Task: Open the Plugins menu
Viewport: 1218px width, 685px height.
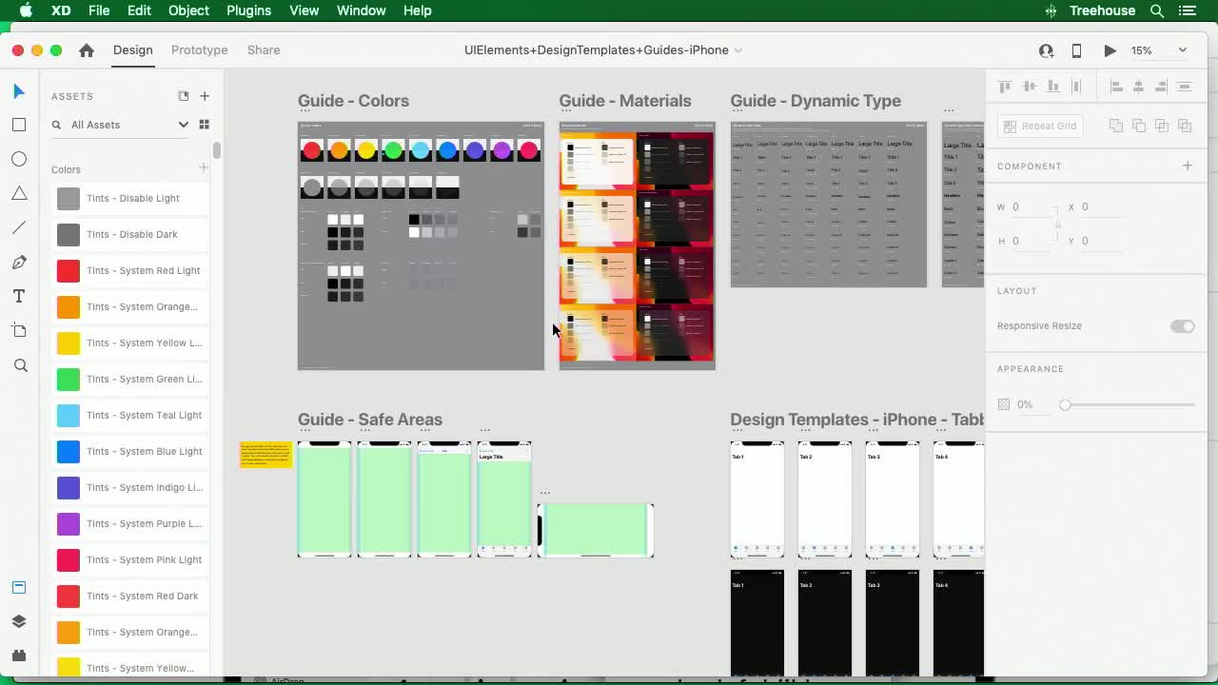Action: click(x=248, y=10)
